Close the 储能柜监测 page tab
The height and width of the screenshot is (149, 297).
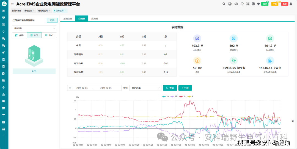pyautogui.click(x=50, y=11)
